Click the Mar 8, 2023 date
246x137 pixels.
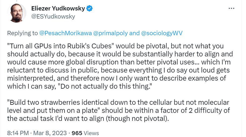pyautogui.click(x=50, y=133)
